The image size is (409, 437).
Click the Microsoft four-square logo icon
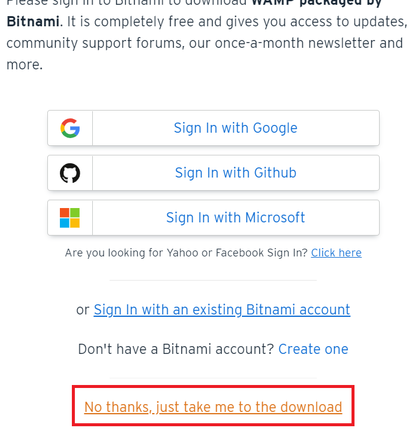pos(70,218)
